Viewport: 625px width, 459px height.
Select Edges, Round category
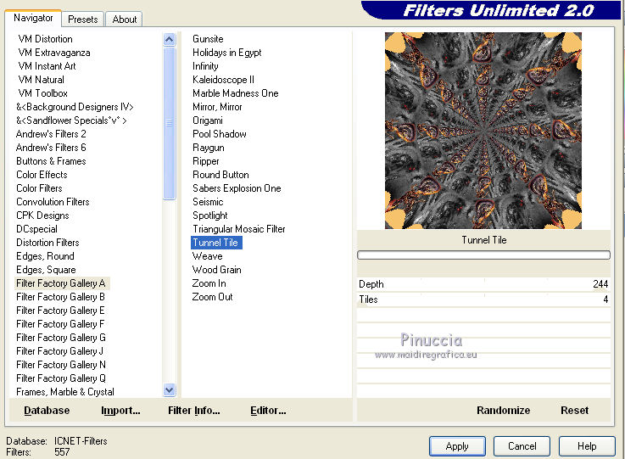click(x=45, y=256)
